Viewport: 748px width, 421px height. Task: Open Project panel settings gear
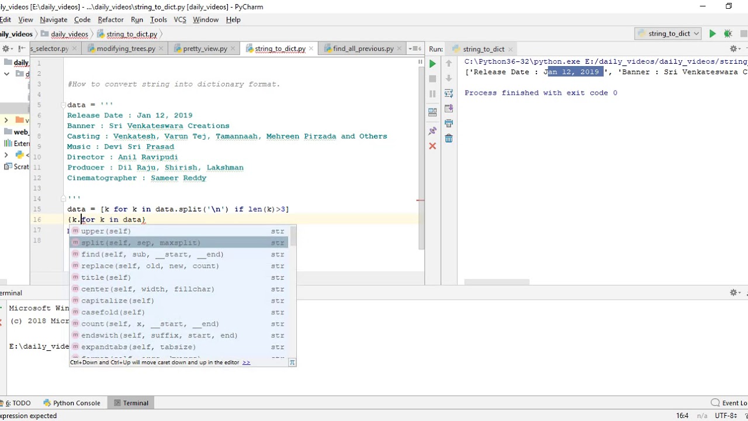6,49
